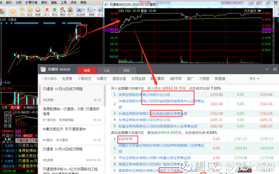Click seller 西藏东方财富证券拉萨团结路第二证券营业部
Screen dimensions: 279x174
click(x=161, y=148)
